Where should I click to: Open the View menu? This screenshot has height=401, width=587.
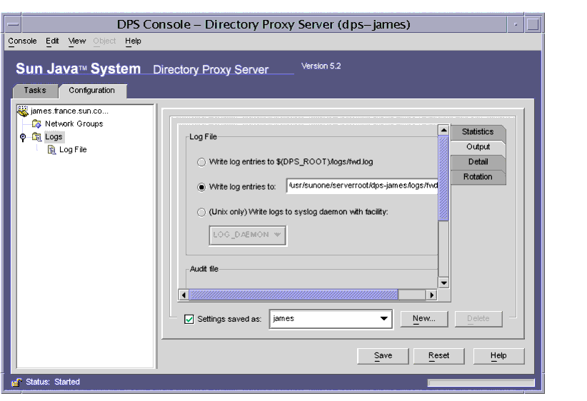(77, 41)
